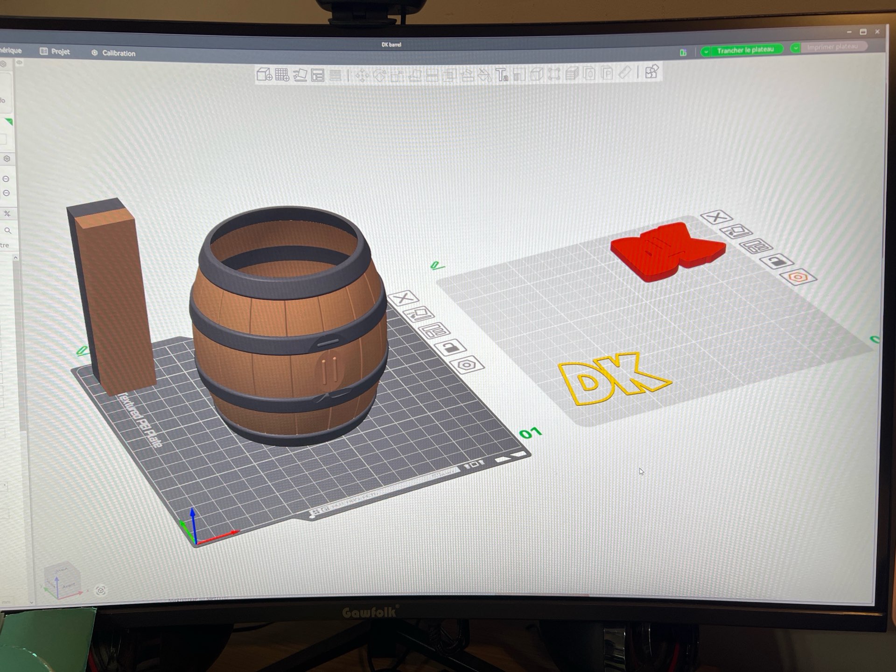
Task: Select the barrel model on plate 01
Action: point(288,327)
